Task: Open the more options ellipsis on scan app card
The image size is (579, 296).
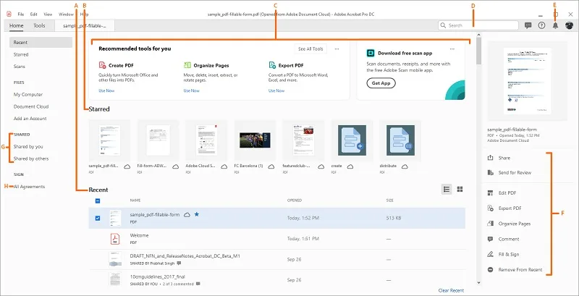Action: [452, 49]
